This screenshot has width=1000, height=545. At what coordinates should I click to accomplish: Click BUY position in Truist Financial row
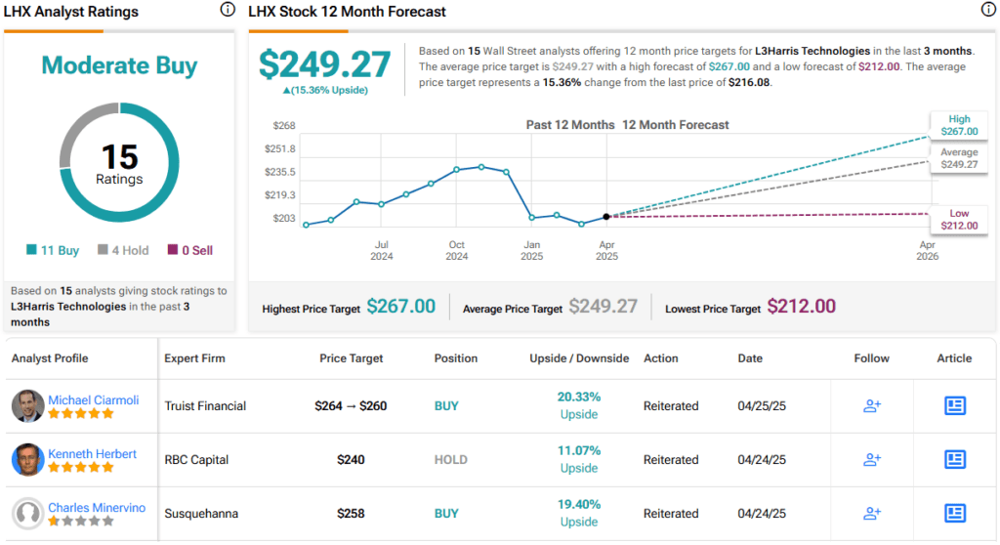[x=446, y=406]
